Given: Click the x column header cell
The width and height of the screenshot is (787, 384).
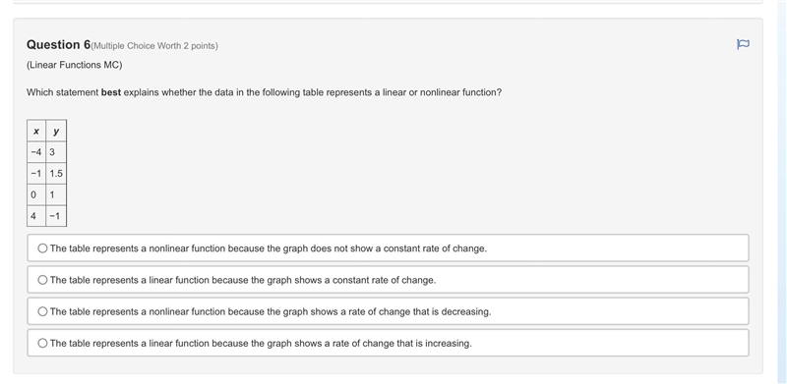Looking at the screenshot, I should point(36,132).
